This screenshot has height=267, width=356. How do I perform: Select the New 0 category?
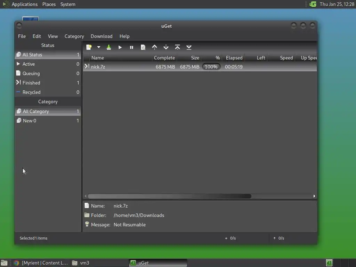(48, 121)
